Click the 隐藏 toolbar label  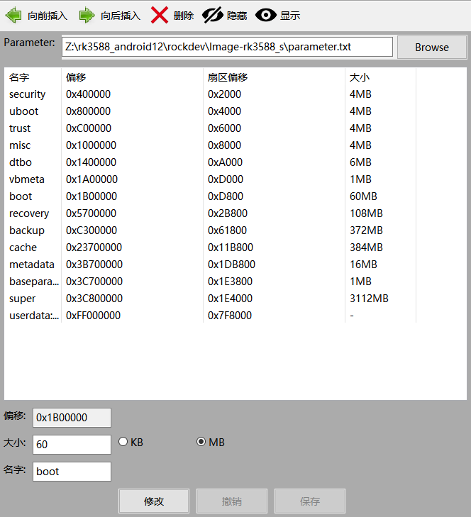point(237,16)
